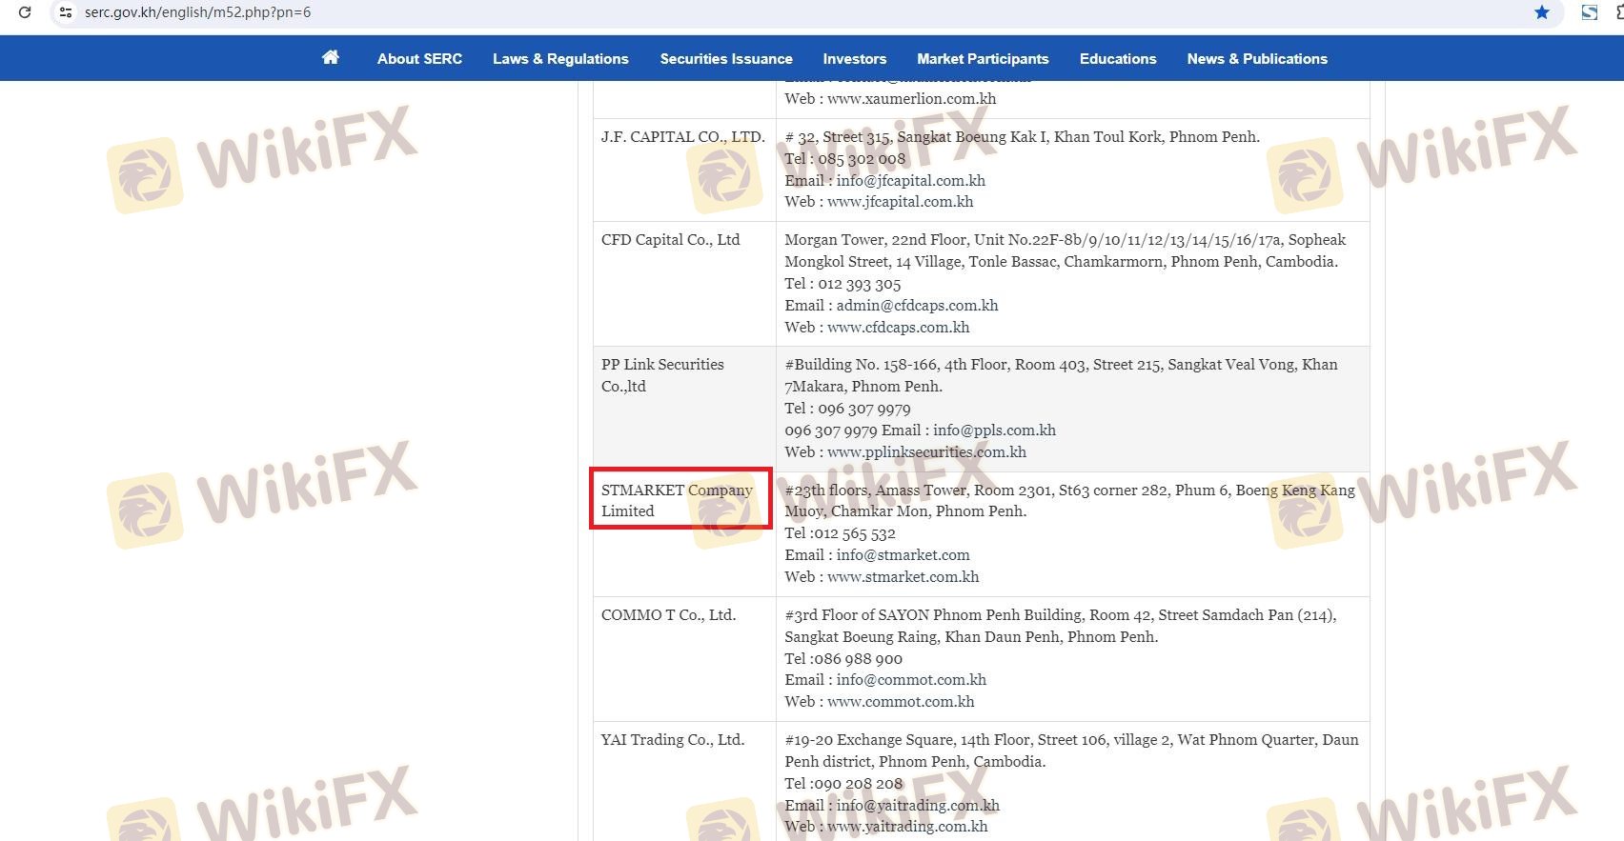Viewport: 1624px width, 841px height.
Task: Click the phone number 090 208 208
Action: (859, 784)
